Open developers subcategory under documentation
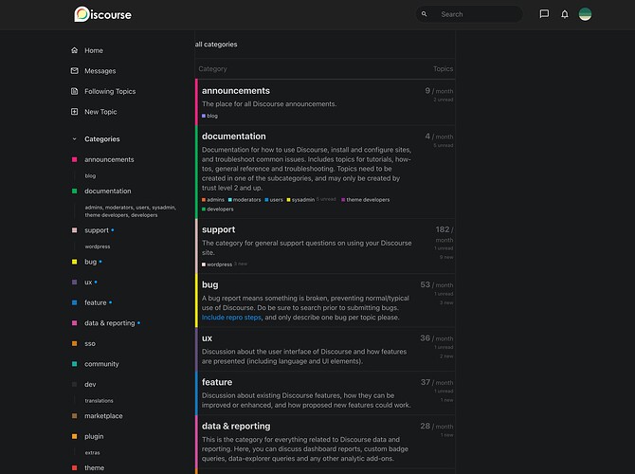 tap(217, 210)
